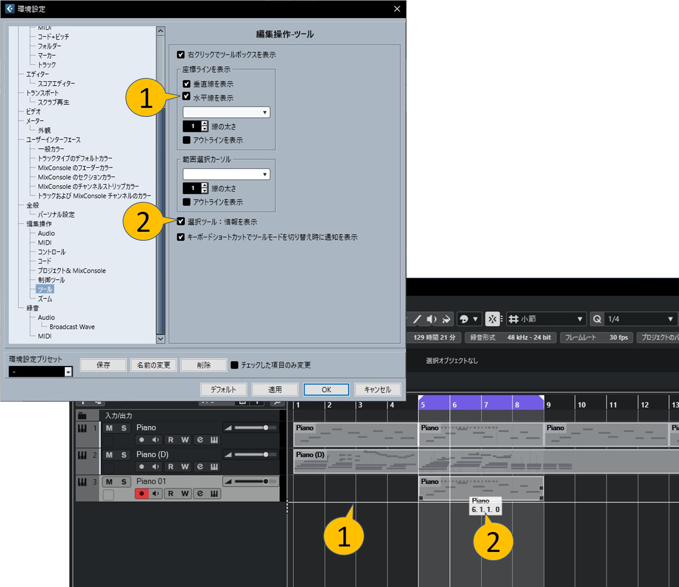Viewport: 679px width, 587px height.
Task: Toggle record enable on Piano 01 track
Action: (141, 494)
